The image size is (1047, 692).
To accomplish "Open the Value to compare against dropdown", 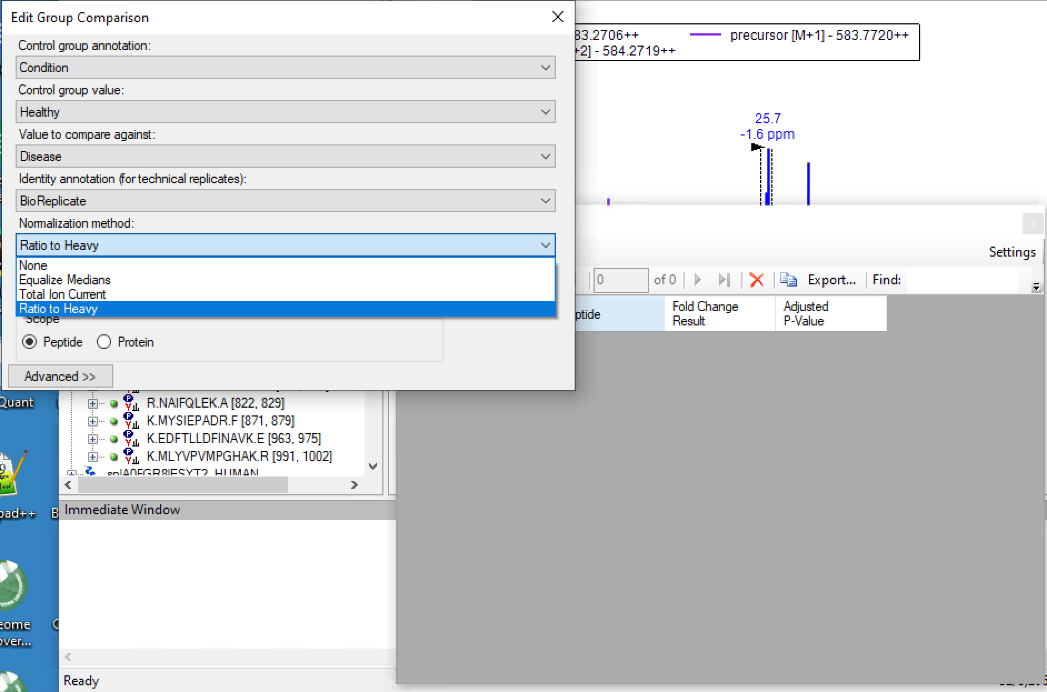I will click(286, 157).
